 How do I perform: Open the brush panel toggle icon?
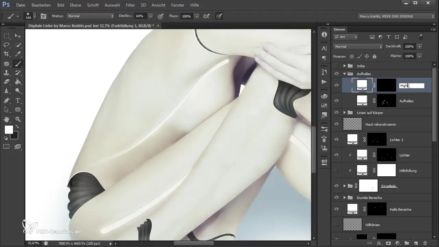tap(44, 16)
